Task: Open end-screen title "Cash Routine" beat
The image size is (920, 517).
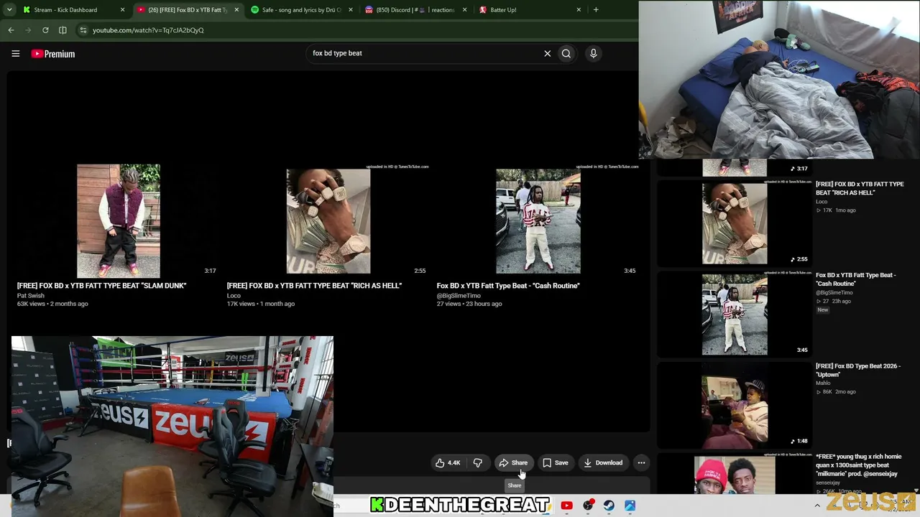Action: (508, 286)
